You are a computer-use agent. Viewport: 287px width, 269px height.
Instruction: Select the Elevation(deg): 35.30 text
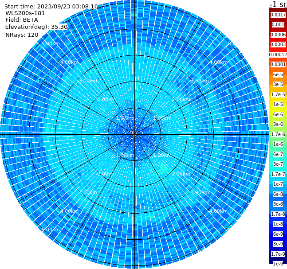36,27
